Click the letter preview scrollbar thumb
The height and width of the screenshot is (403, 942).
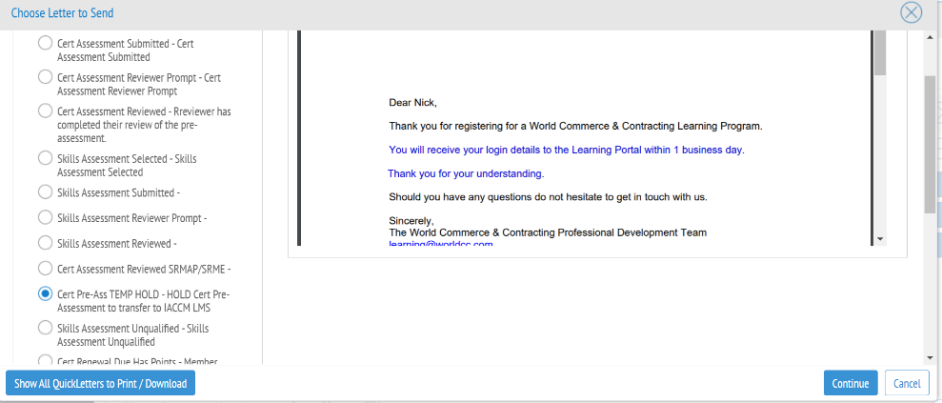[880, 52]
